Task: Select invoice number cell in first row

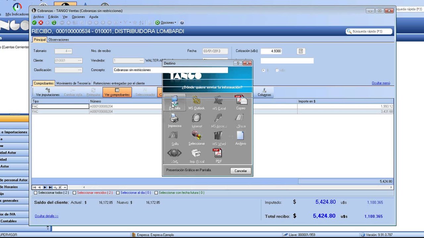Action: click(x=126, y=106)
